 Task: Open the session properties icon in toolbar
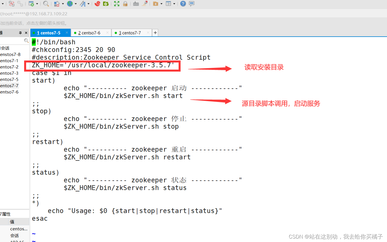coord(32,4)
